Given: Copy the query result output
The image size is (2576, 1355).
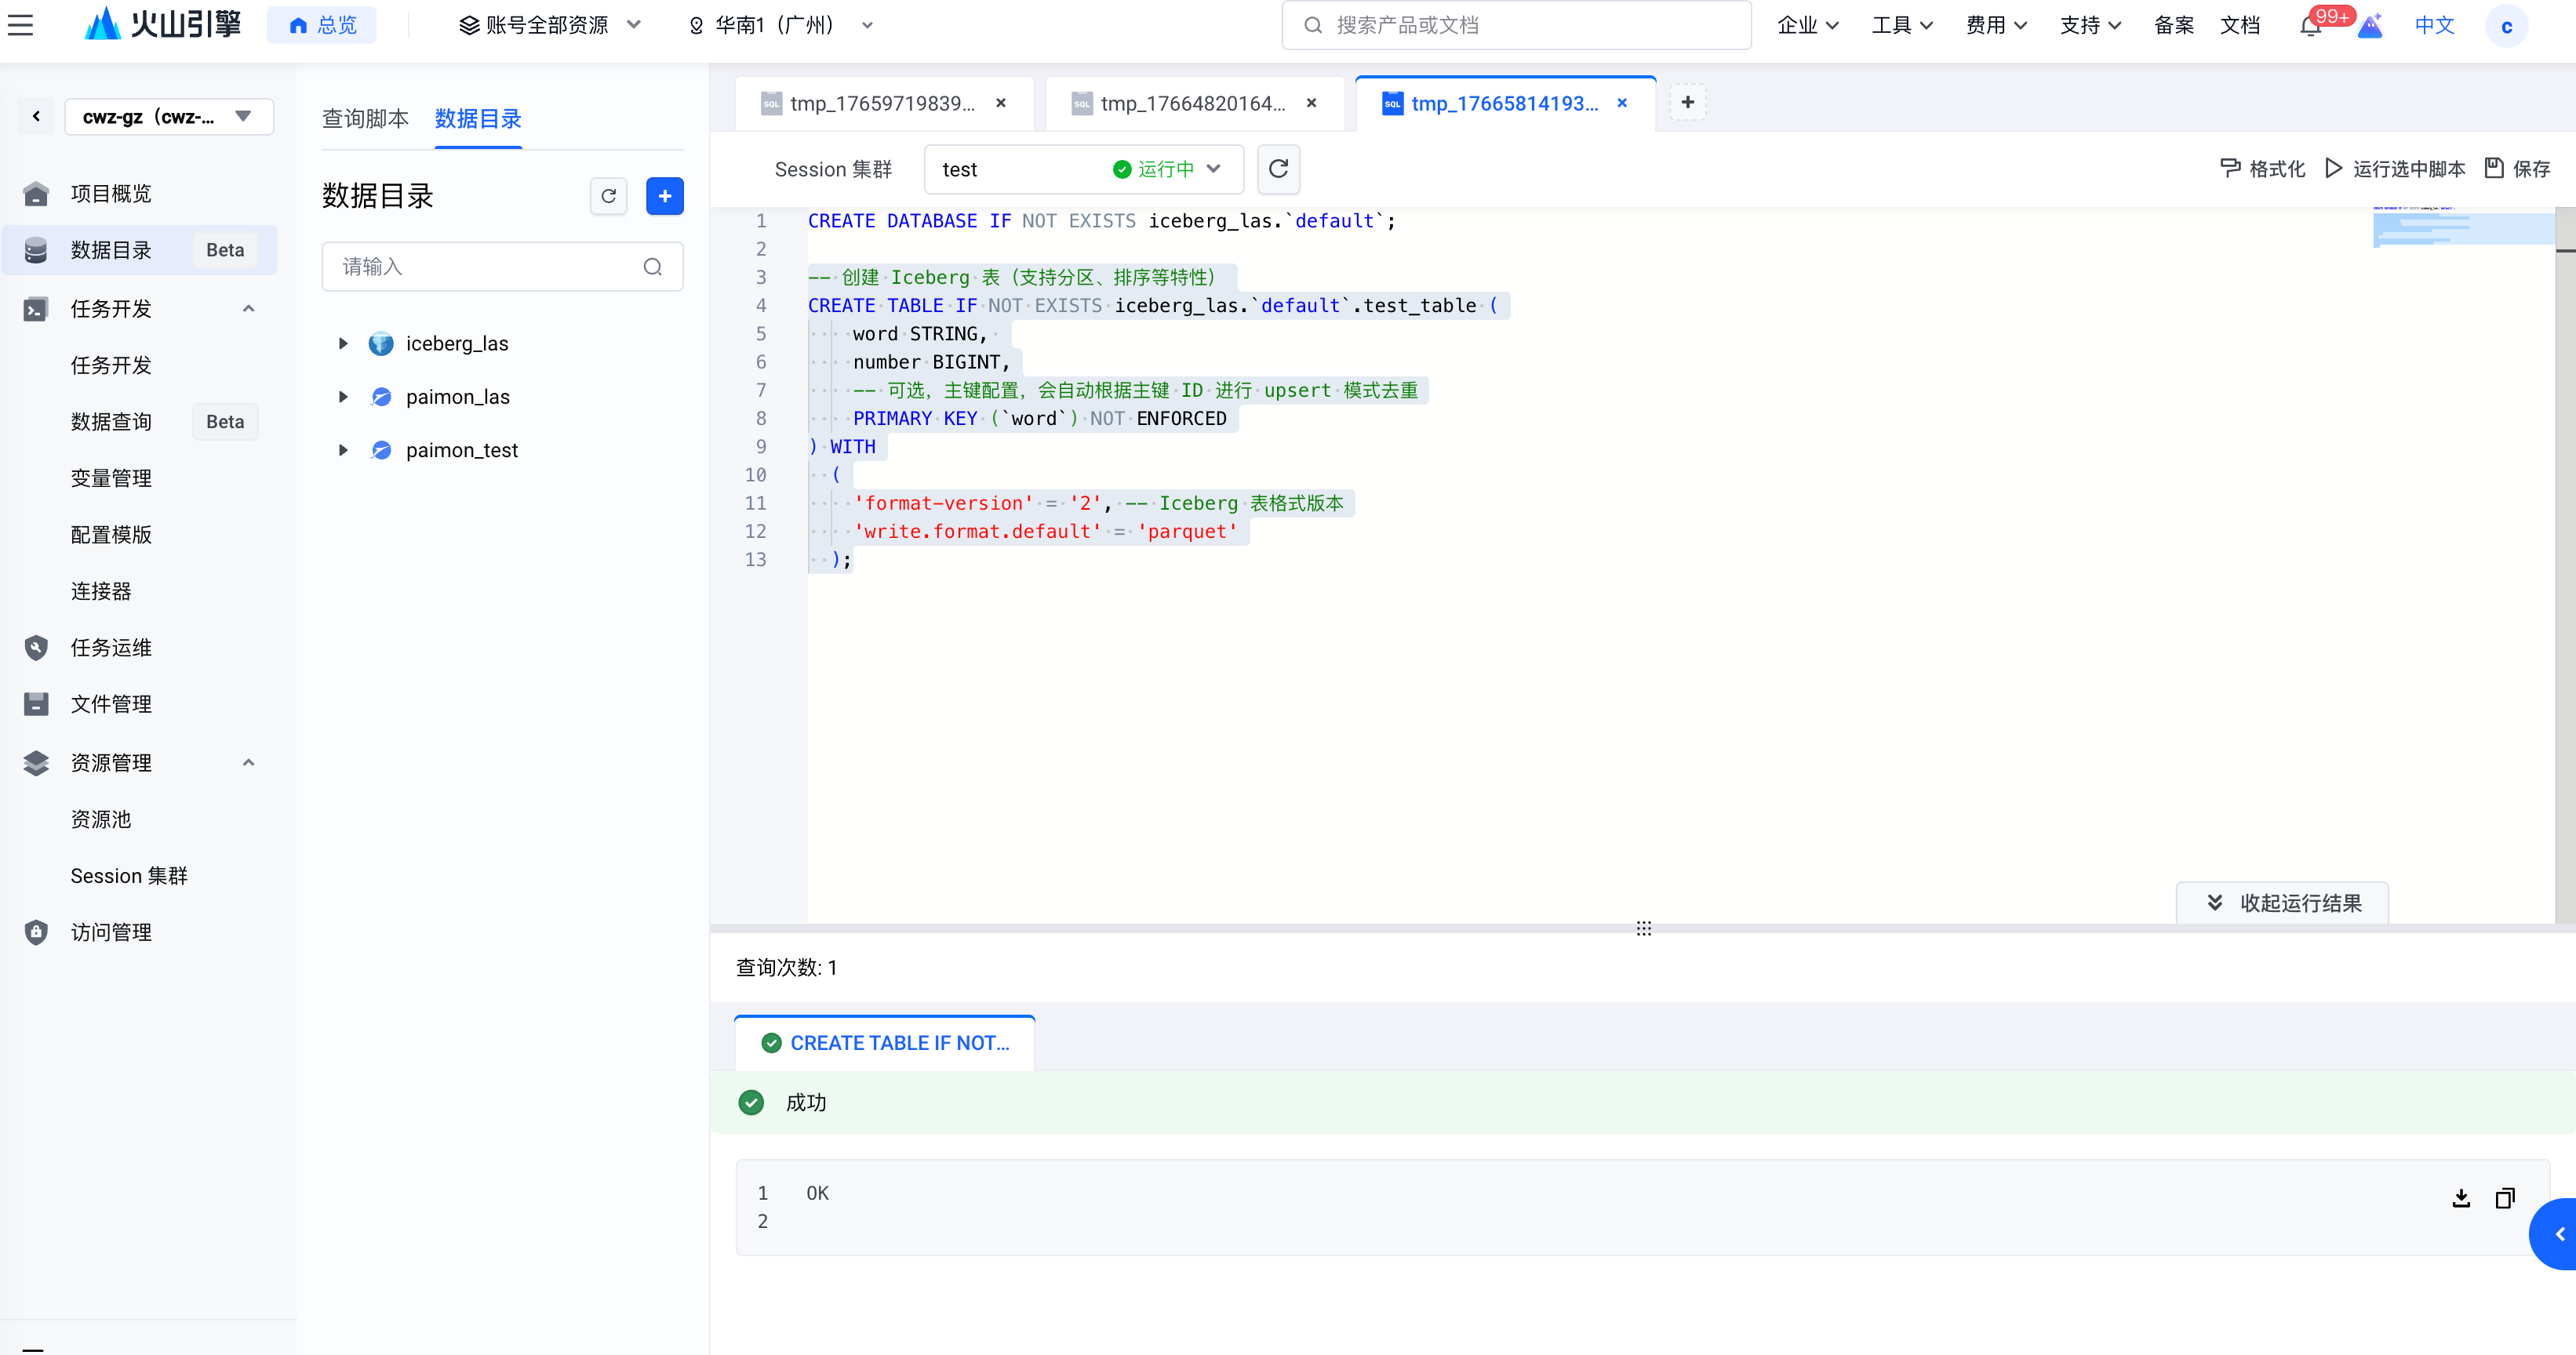Looking at the screenshot, I should 2504,1197.
